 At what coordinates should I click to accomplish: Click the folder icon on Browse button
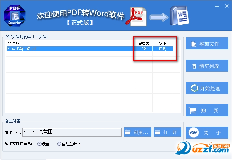(128, 132)
